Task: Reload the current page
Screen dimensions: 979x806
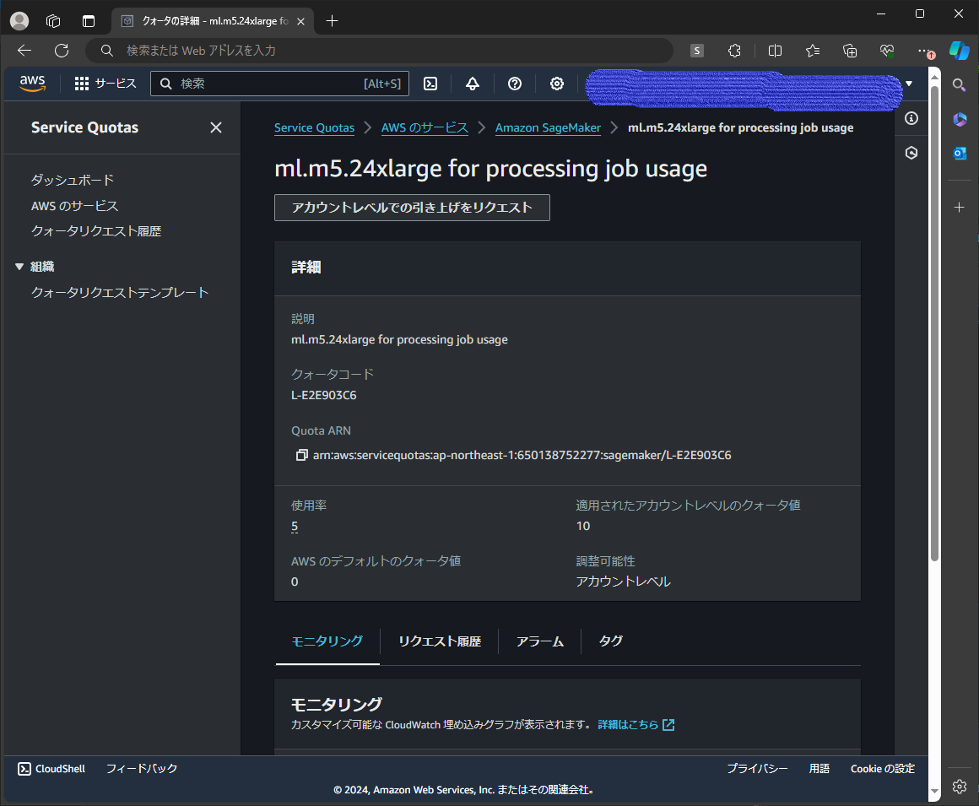Action: click(61, 51)
